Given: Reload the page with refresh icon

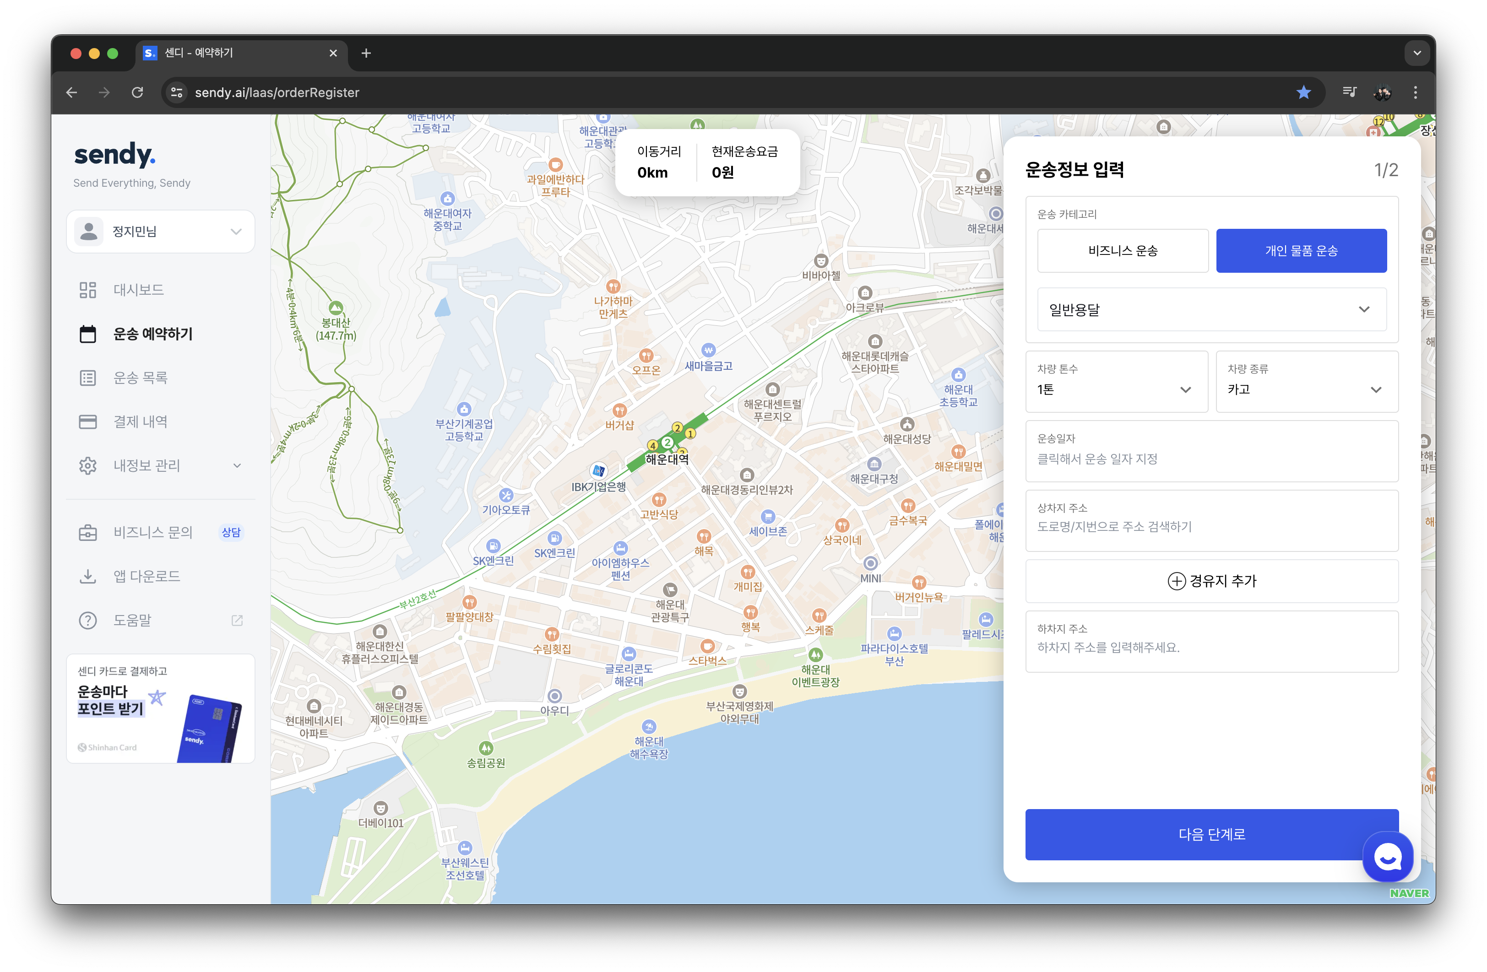Looking at the screenshot, I should [137, 92].
